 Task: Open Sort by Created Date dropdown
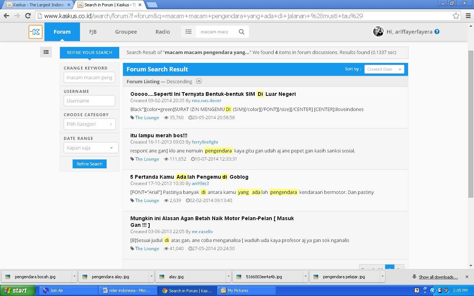(x=384, y=69)
